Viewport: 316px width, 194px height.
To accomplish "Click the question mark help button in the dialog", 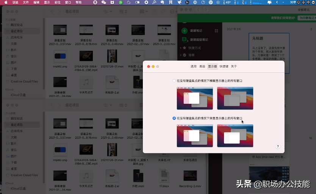I will point(278,147).
